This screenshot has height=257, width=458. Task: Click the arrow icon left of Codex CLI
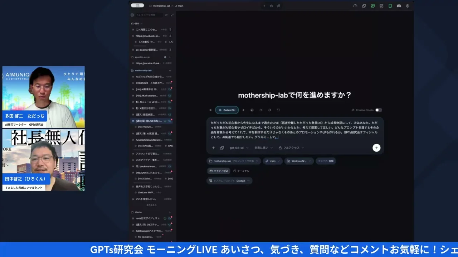tap(210, 110)
